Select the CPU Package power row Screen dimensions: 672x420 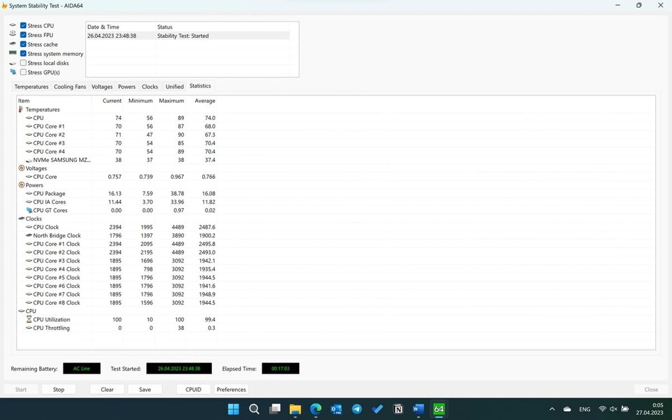(117, 194)
